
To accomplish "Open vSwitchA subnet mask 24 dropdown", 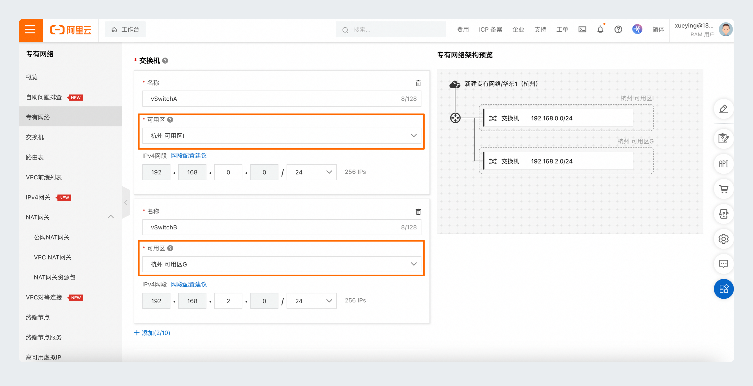I will coord(311,172).
